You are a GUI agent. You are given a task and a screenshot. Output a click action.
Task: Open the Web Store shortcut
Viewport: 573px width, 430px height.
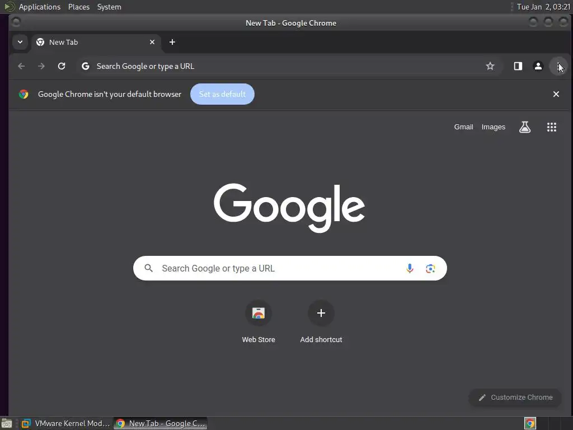[259, 322]
